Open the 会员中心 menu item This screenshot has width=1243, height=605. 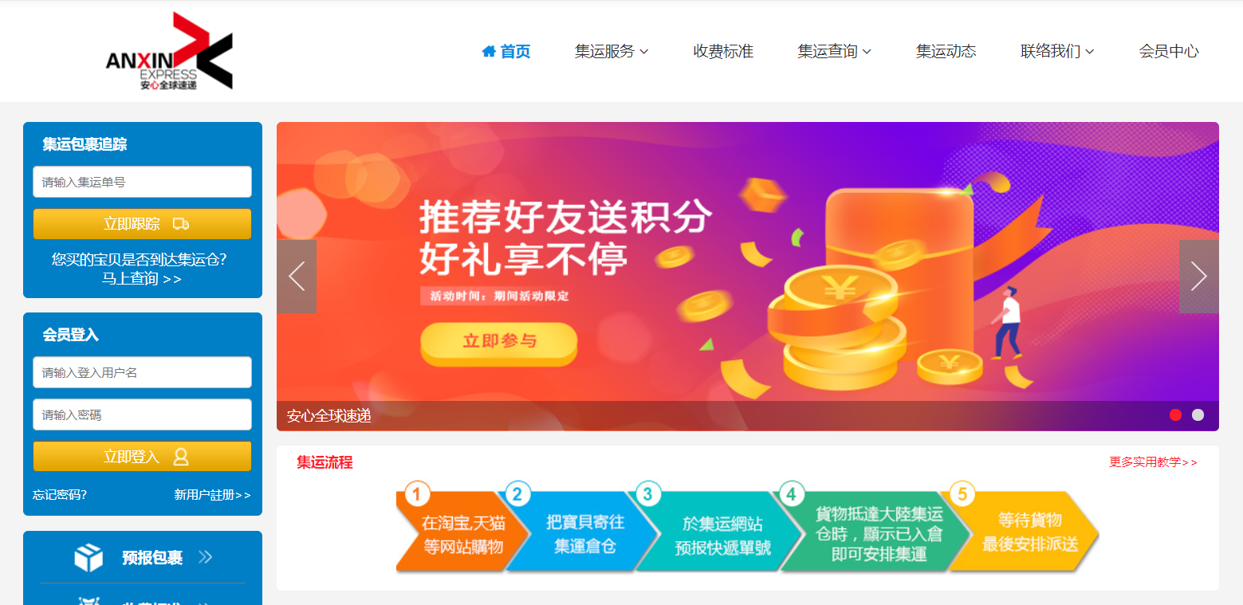[x=1169, y=51]
